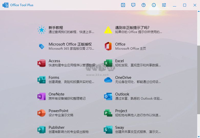Image resolution: width=200 pixels, height=138 pixels.
Task: Click the Project title text
Action: [x=121, y=111]
